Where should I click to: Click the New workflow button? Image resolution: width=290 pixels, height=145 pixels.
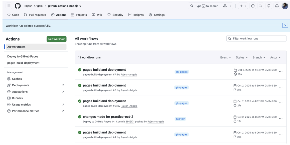56,39
